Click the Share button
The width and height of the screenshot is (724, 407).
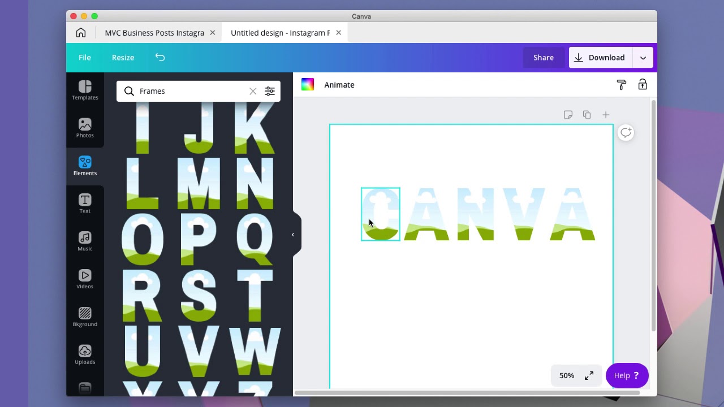click(x=543, y=57)
